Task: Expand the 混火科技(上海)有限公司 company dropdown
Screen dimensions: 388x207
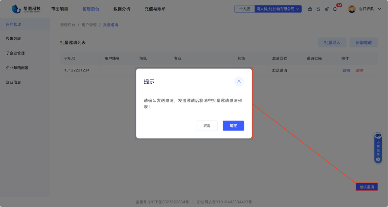Action: click(x=278, y=9)
